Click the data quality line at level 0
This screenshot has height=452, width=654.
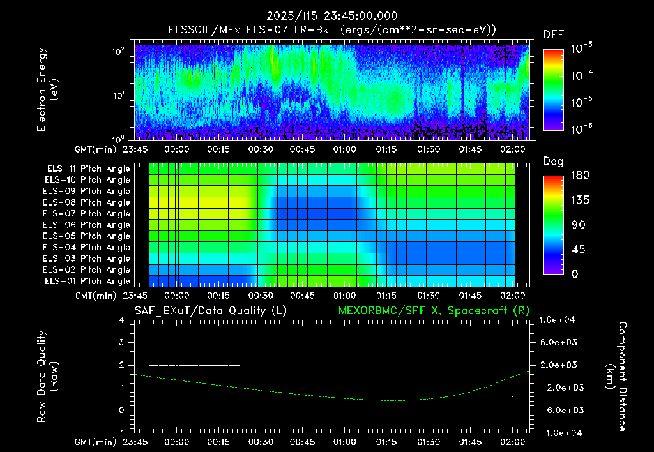point(434,411)
